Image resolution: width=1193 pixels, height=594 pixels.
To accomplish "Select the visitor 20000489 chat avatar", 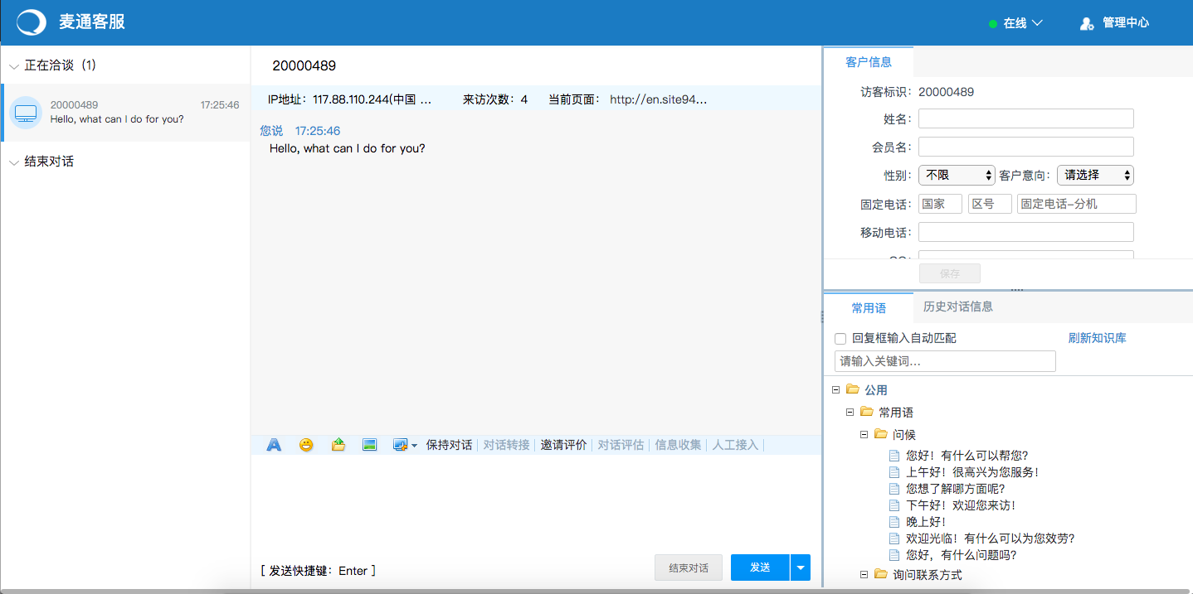I will [x=25, y=113].
